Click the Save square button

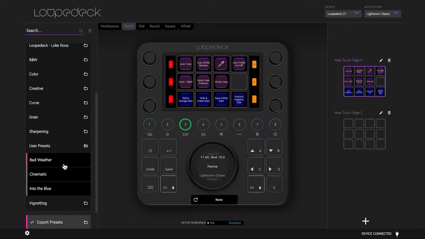click(169, 166)
